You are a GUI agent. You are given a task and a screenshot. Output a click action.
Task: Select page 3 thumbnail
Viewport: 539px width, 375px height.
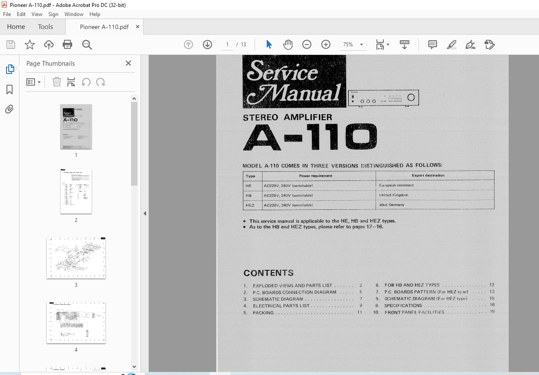point(76,258)
